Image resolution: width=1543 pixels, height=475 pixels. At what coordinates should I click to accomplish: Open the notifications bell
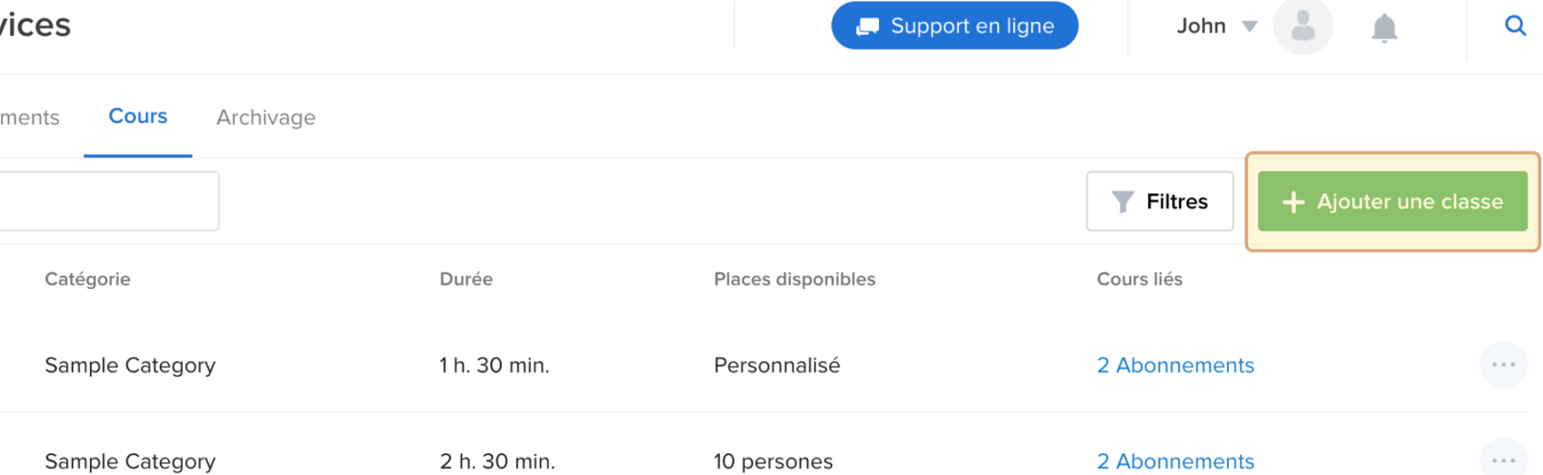(1384, 28)
